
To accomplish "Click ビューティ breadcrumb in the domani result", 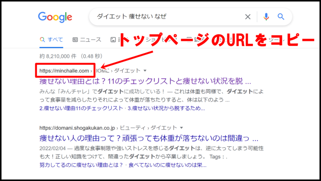I will (x=133, y=128).
